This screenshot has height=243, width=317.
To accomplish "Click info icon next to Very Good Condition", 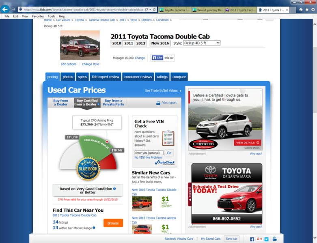I will 114,189.
